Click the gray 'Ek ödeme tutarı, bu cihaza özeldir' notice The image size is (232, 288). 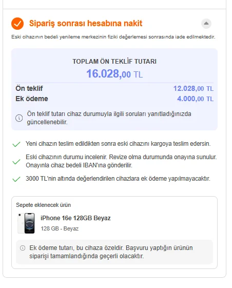114,252
